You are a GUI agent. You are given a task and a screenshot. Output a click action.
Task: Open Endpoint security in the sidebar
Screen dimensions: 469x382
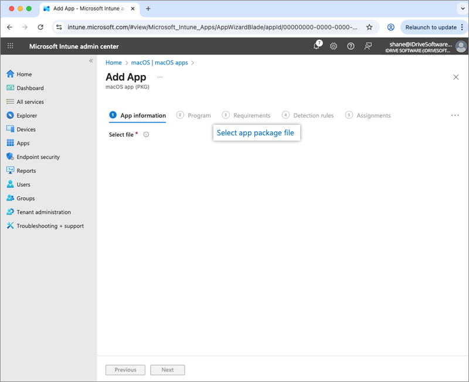pyautogui.click(x=38, y=157)
